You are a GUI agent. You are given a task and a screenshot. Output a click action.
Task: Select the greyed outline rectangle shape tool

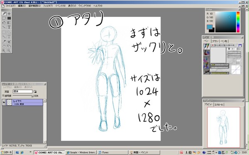tap(4, 32)
